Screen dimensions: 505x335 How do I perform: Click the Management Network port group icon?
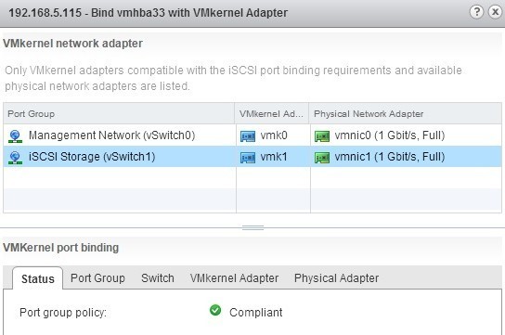pyautogui.click(x=15, y=136)
